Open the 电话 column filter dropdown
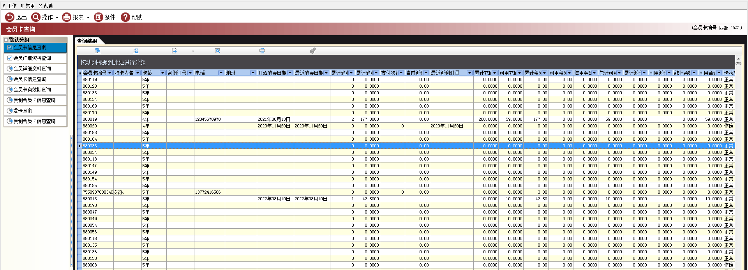748x270 pixels. (x=221, y=73)
